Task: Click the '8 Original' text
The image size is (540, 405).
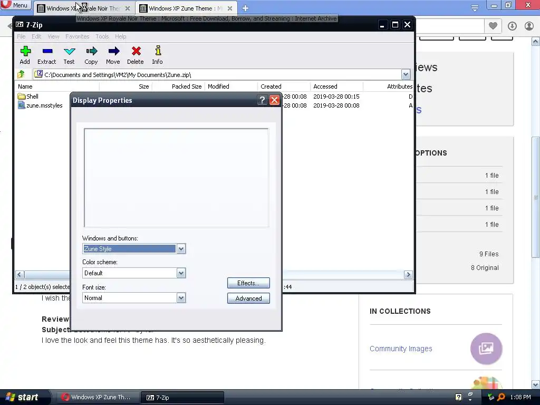Action: point(485,267)
